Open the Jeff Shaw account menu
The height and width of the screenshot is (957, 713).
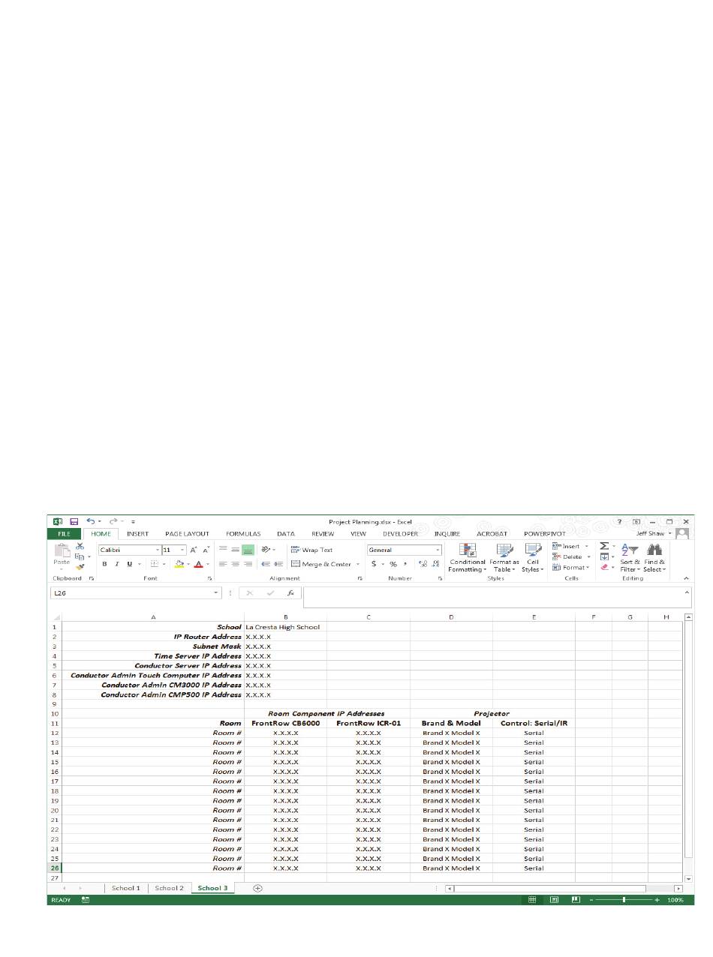(654, 533)
